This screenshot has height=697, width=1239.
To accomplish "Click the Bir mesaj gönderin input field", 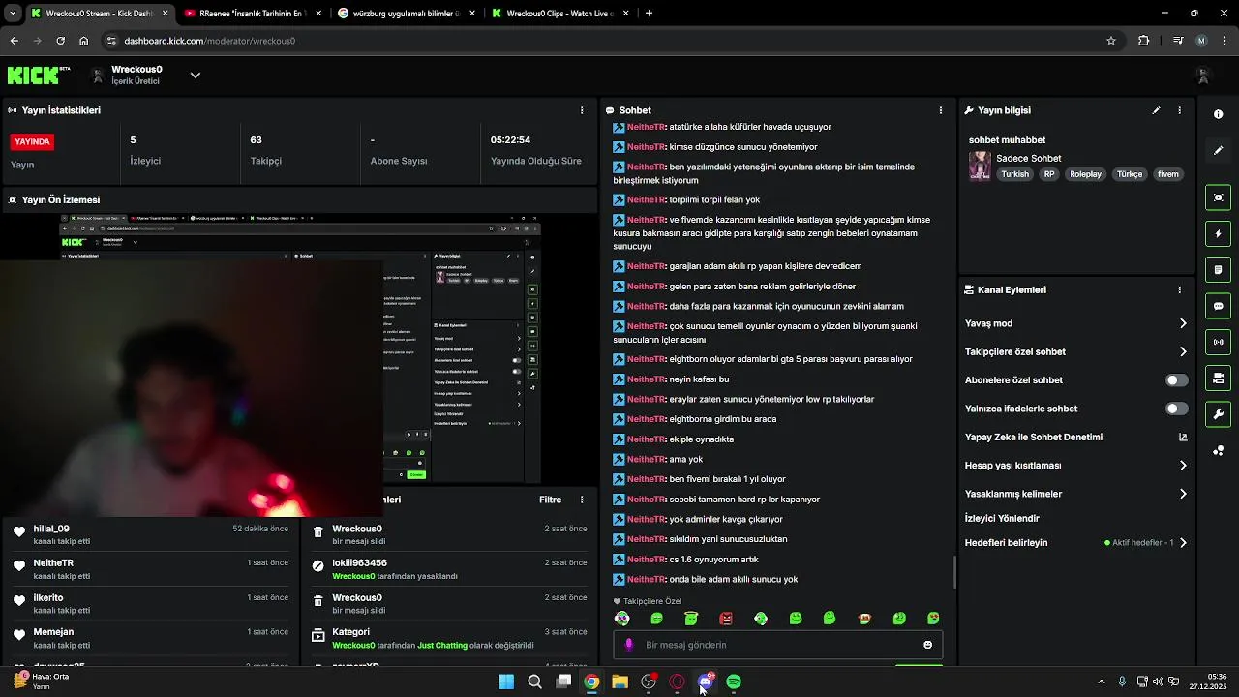I will coord(777,645).
